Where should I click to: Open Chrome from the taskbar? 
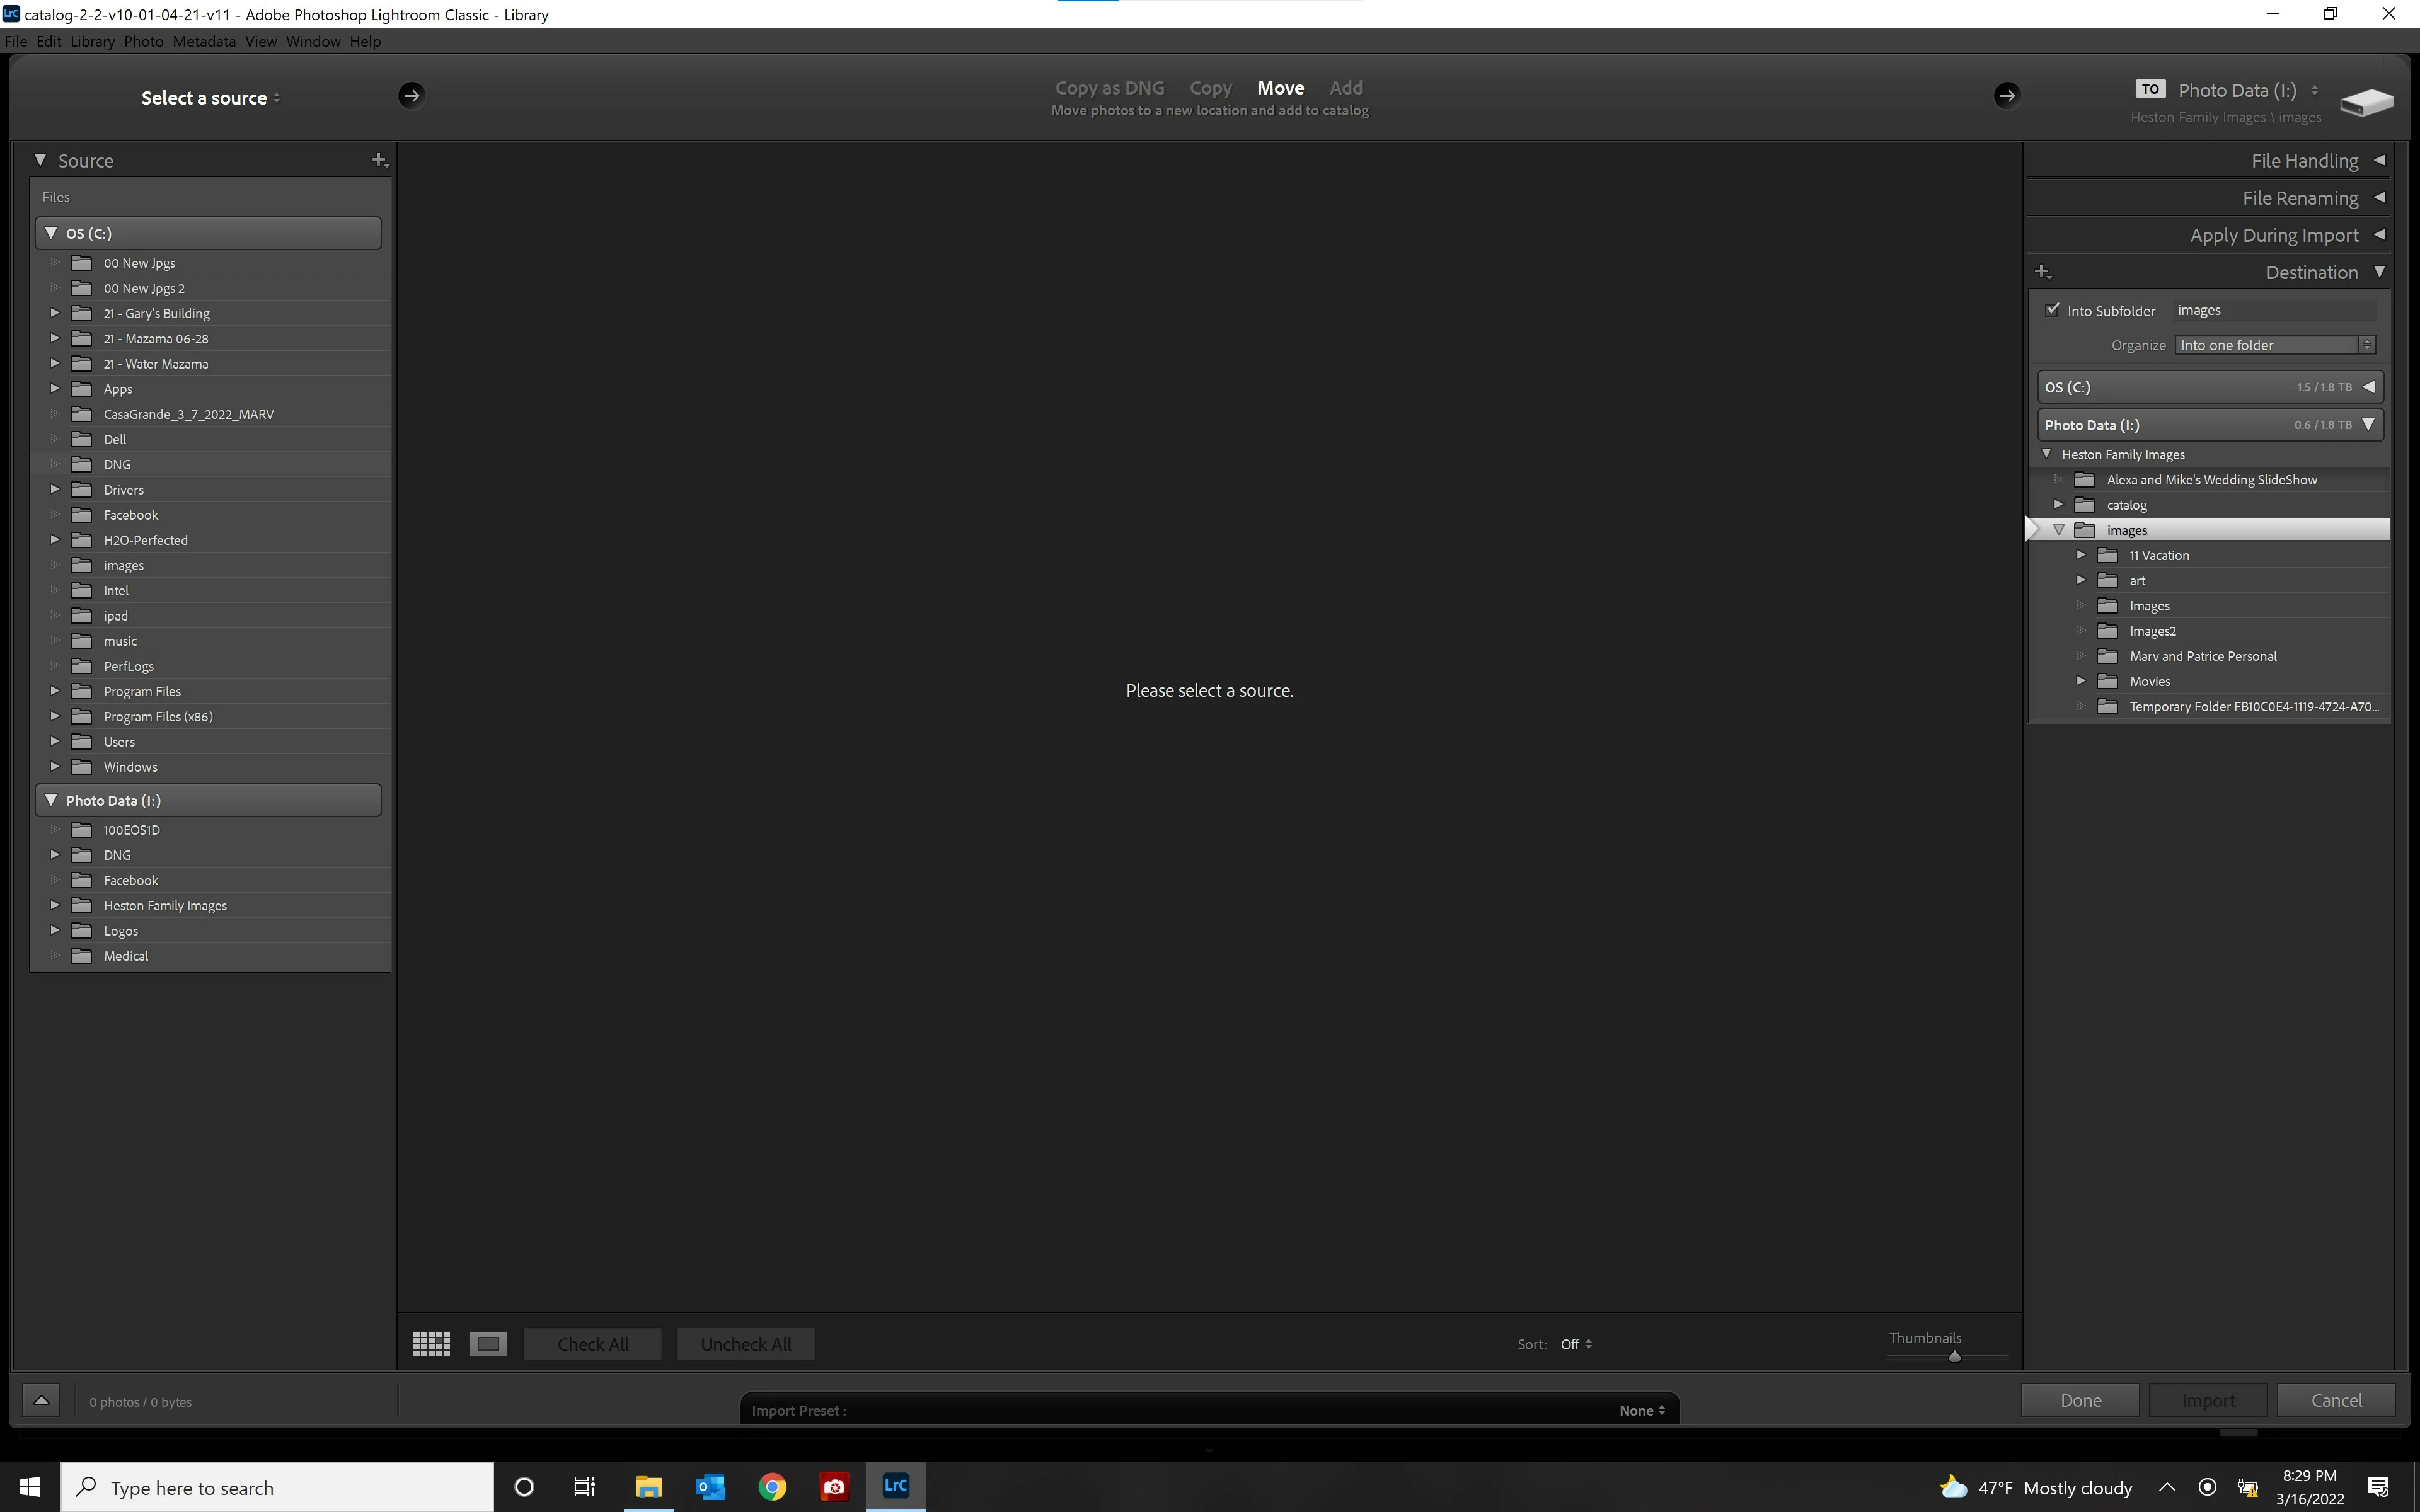tap(771, 1487)
